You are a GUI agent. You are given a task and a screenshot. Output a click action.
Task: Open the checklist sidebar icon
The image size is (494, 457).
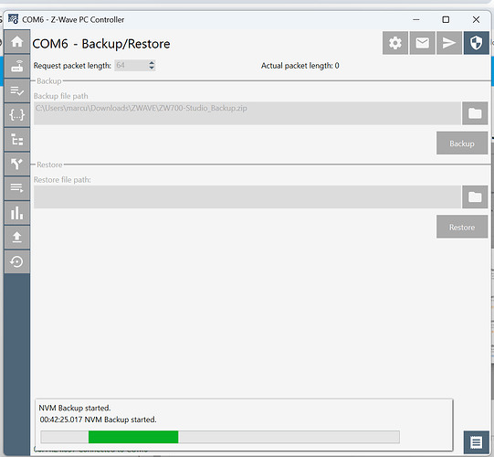click(x=17, y=90)
